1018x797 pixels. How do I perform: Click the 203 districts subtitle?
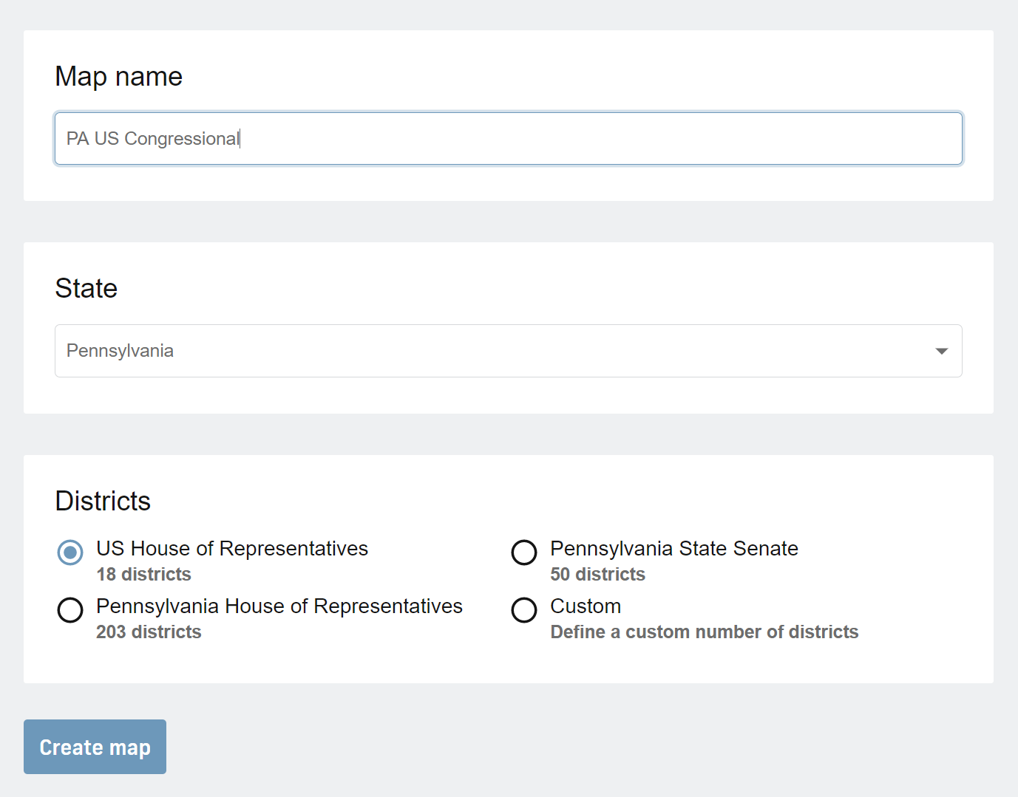tap(149, 632)
